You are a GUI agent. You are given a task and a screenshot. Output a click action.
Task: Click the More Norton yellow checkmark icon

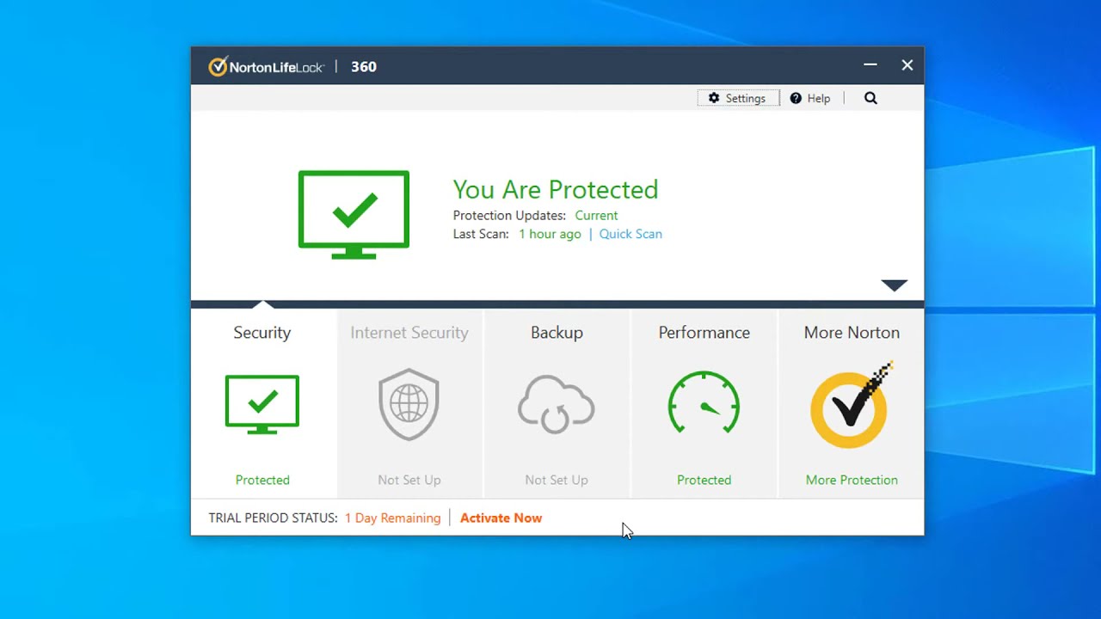tap(852, 406)
